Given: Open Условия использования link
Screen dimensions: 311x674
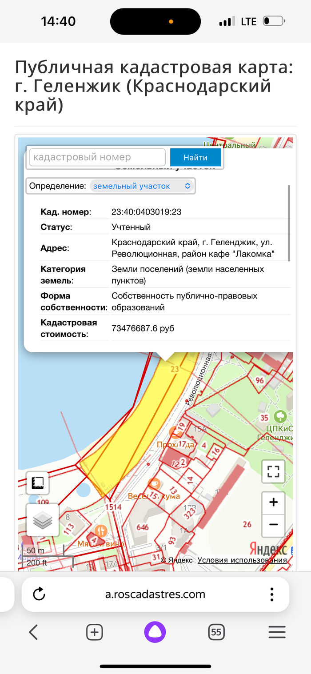Looking at the screenshot, I should (242, 560).
